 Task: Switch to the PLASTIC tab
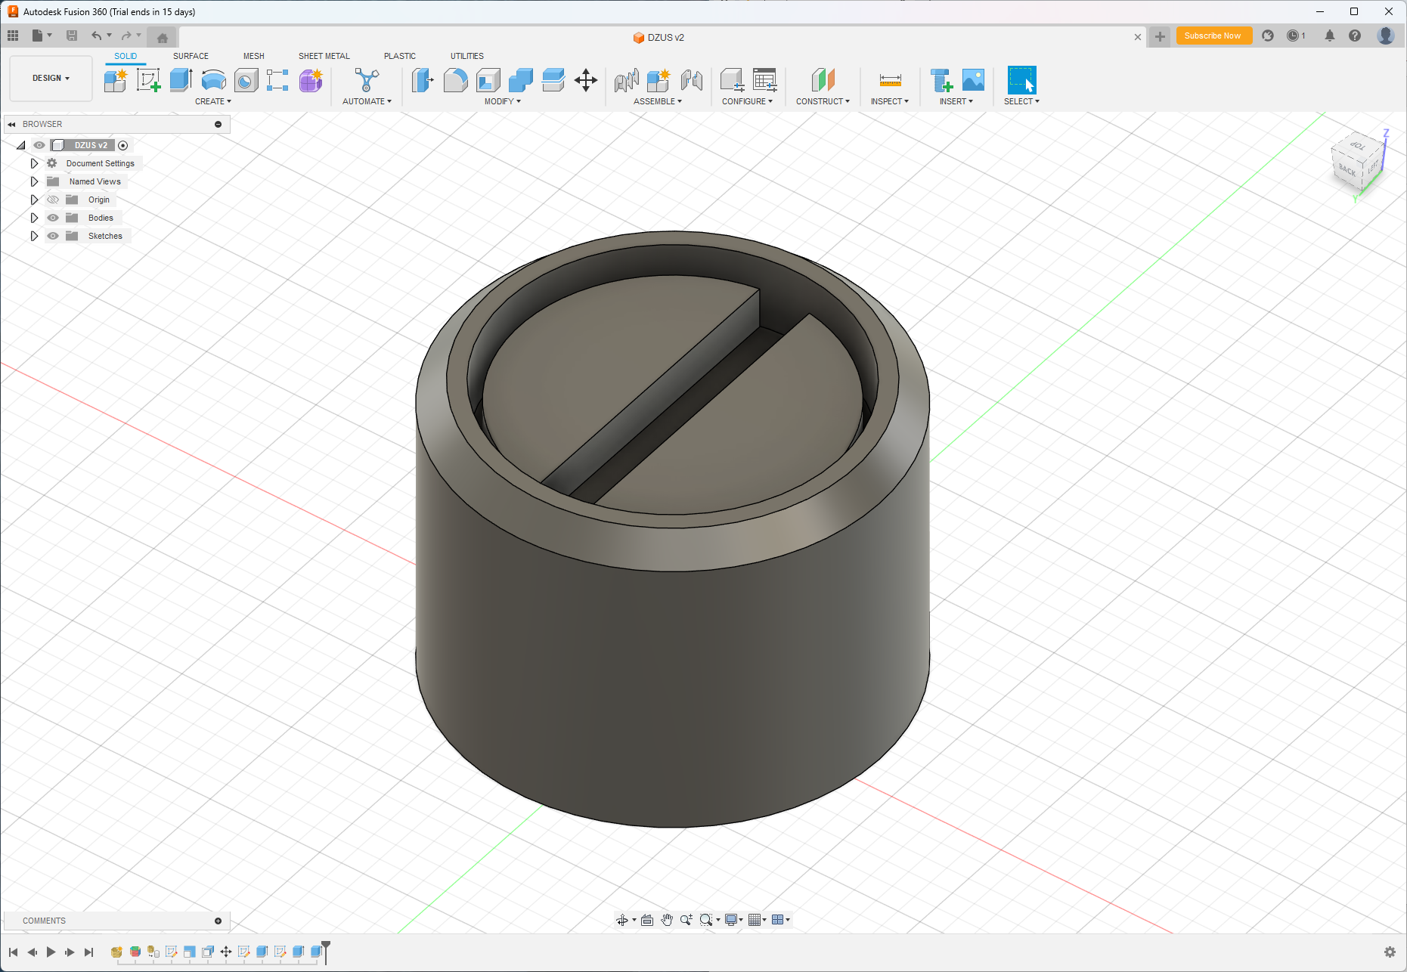pyautogui.click(x=400, y=56)
